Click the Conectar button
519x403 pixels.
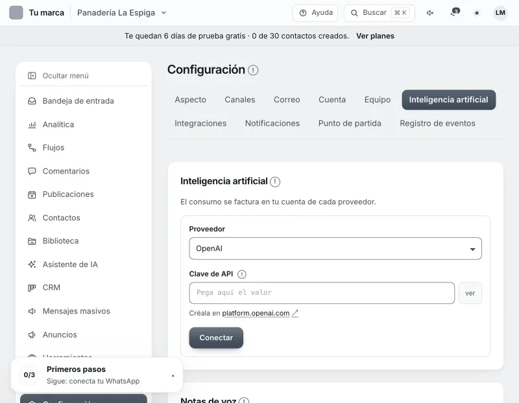pyautogui.click(x=216, y=338)
